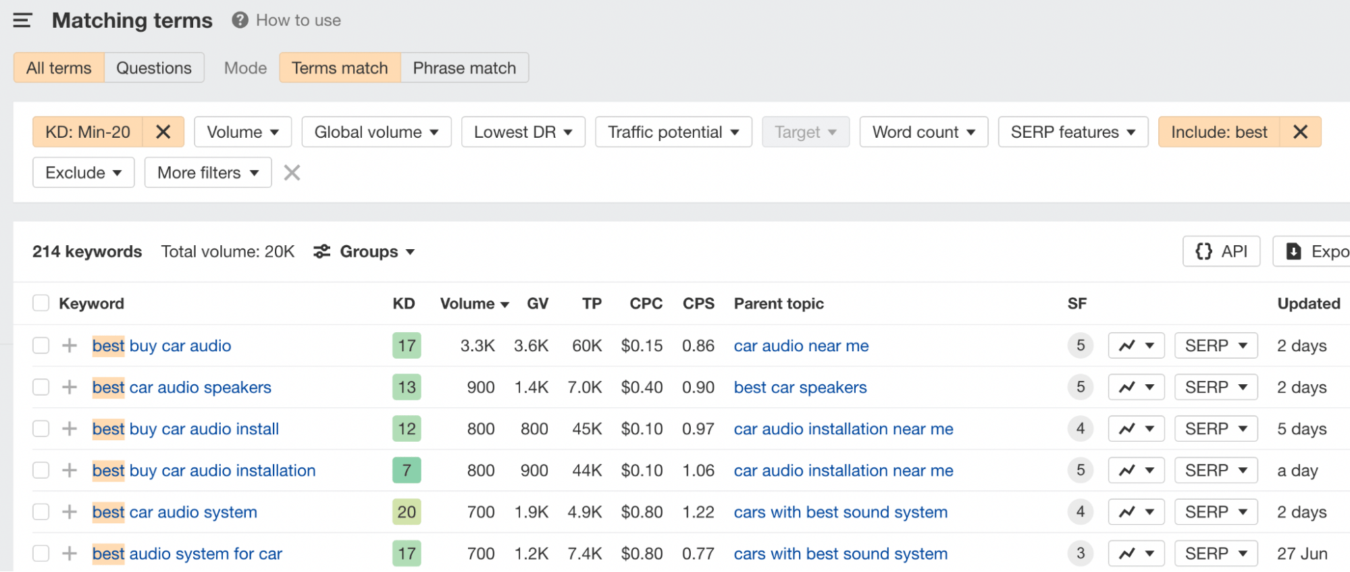The height and width of the screenshot is (572, 1350).
Task: Sort by the Volume column header
Action: click(x=474, y=303)
